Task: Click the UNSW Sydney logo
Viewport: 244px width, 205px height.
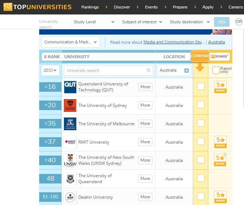Action: point(70,160)
